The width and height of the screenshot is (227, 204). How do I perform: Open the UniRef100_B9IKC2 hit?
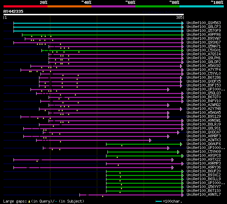[204, 175]
